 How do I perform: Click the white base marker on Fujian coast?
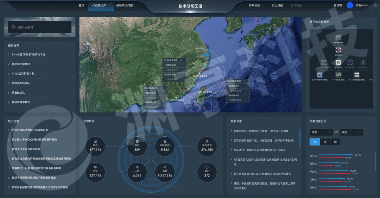click(x=199, y=73)
